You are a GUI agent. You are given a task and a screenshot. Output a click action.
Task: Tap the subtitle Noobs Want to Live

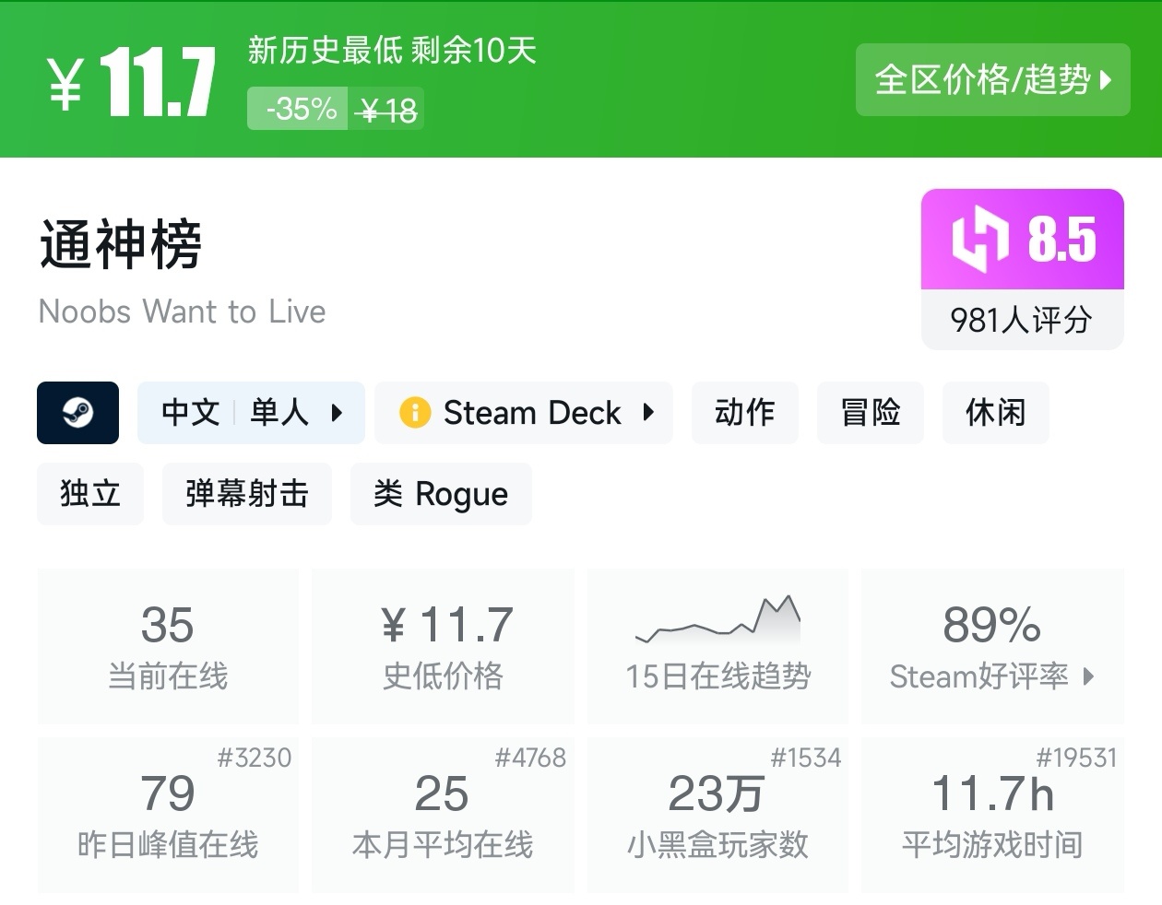183,311
